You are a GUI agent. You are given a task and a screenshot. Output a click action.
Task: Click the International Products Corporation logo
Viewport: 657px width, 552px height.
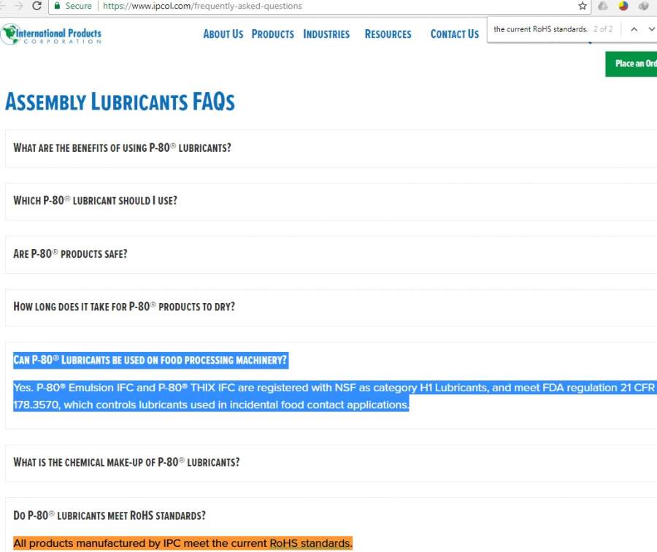click(x=51, y=34)
